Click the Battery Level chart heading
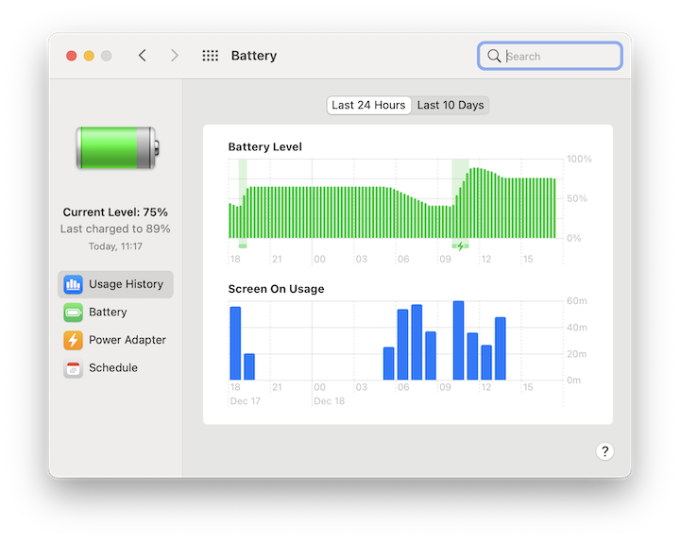 point(265,147)
